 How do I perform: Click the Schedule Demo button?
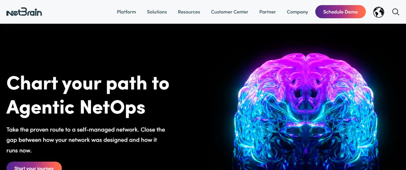pyautogui.click(x=340, y=12)
